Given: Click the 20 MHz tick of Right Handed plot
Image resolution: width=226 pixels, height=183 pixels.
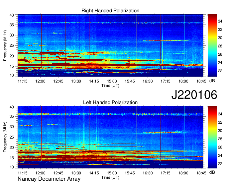Looking at the screenshot, I should (x=12, y=56).
